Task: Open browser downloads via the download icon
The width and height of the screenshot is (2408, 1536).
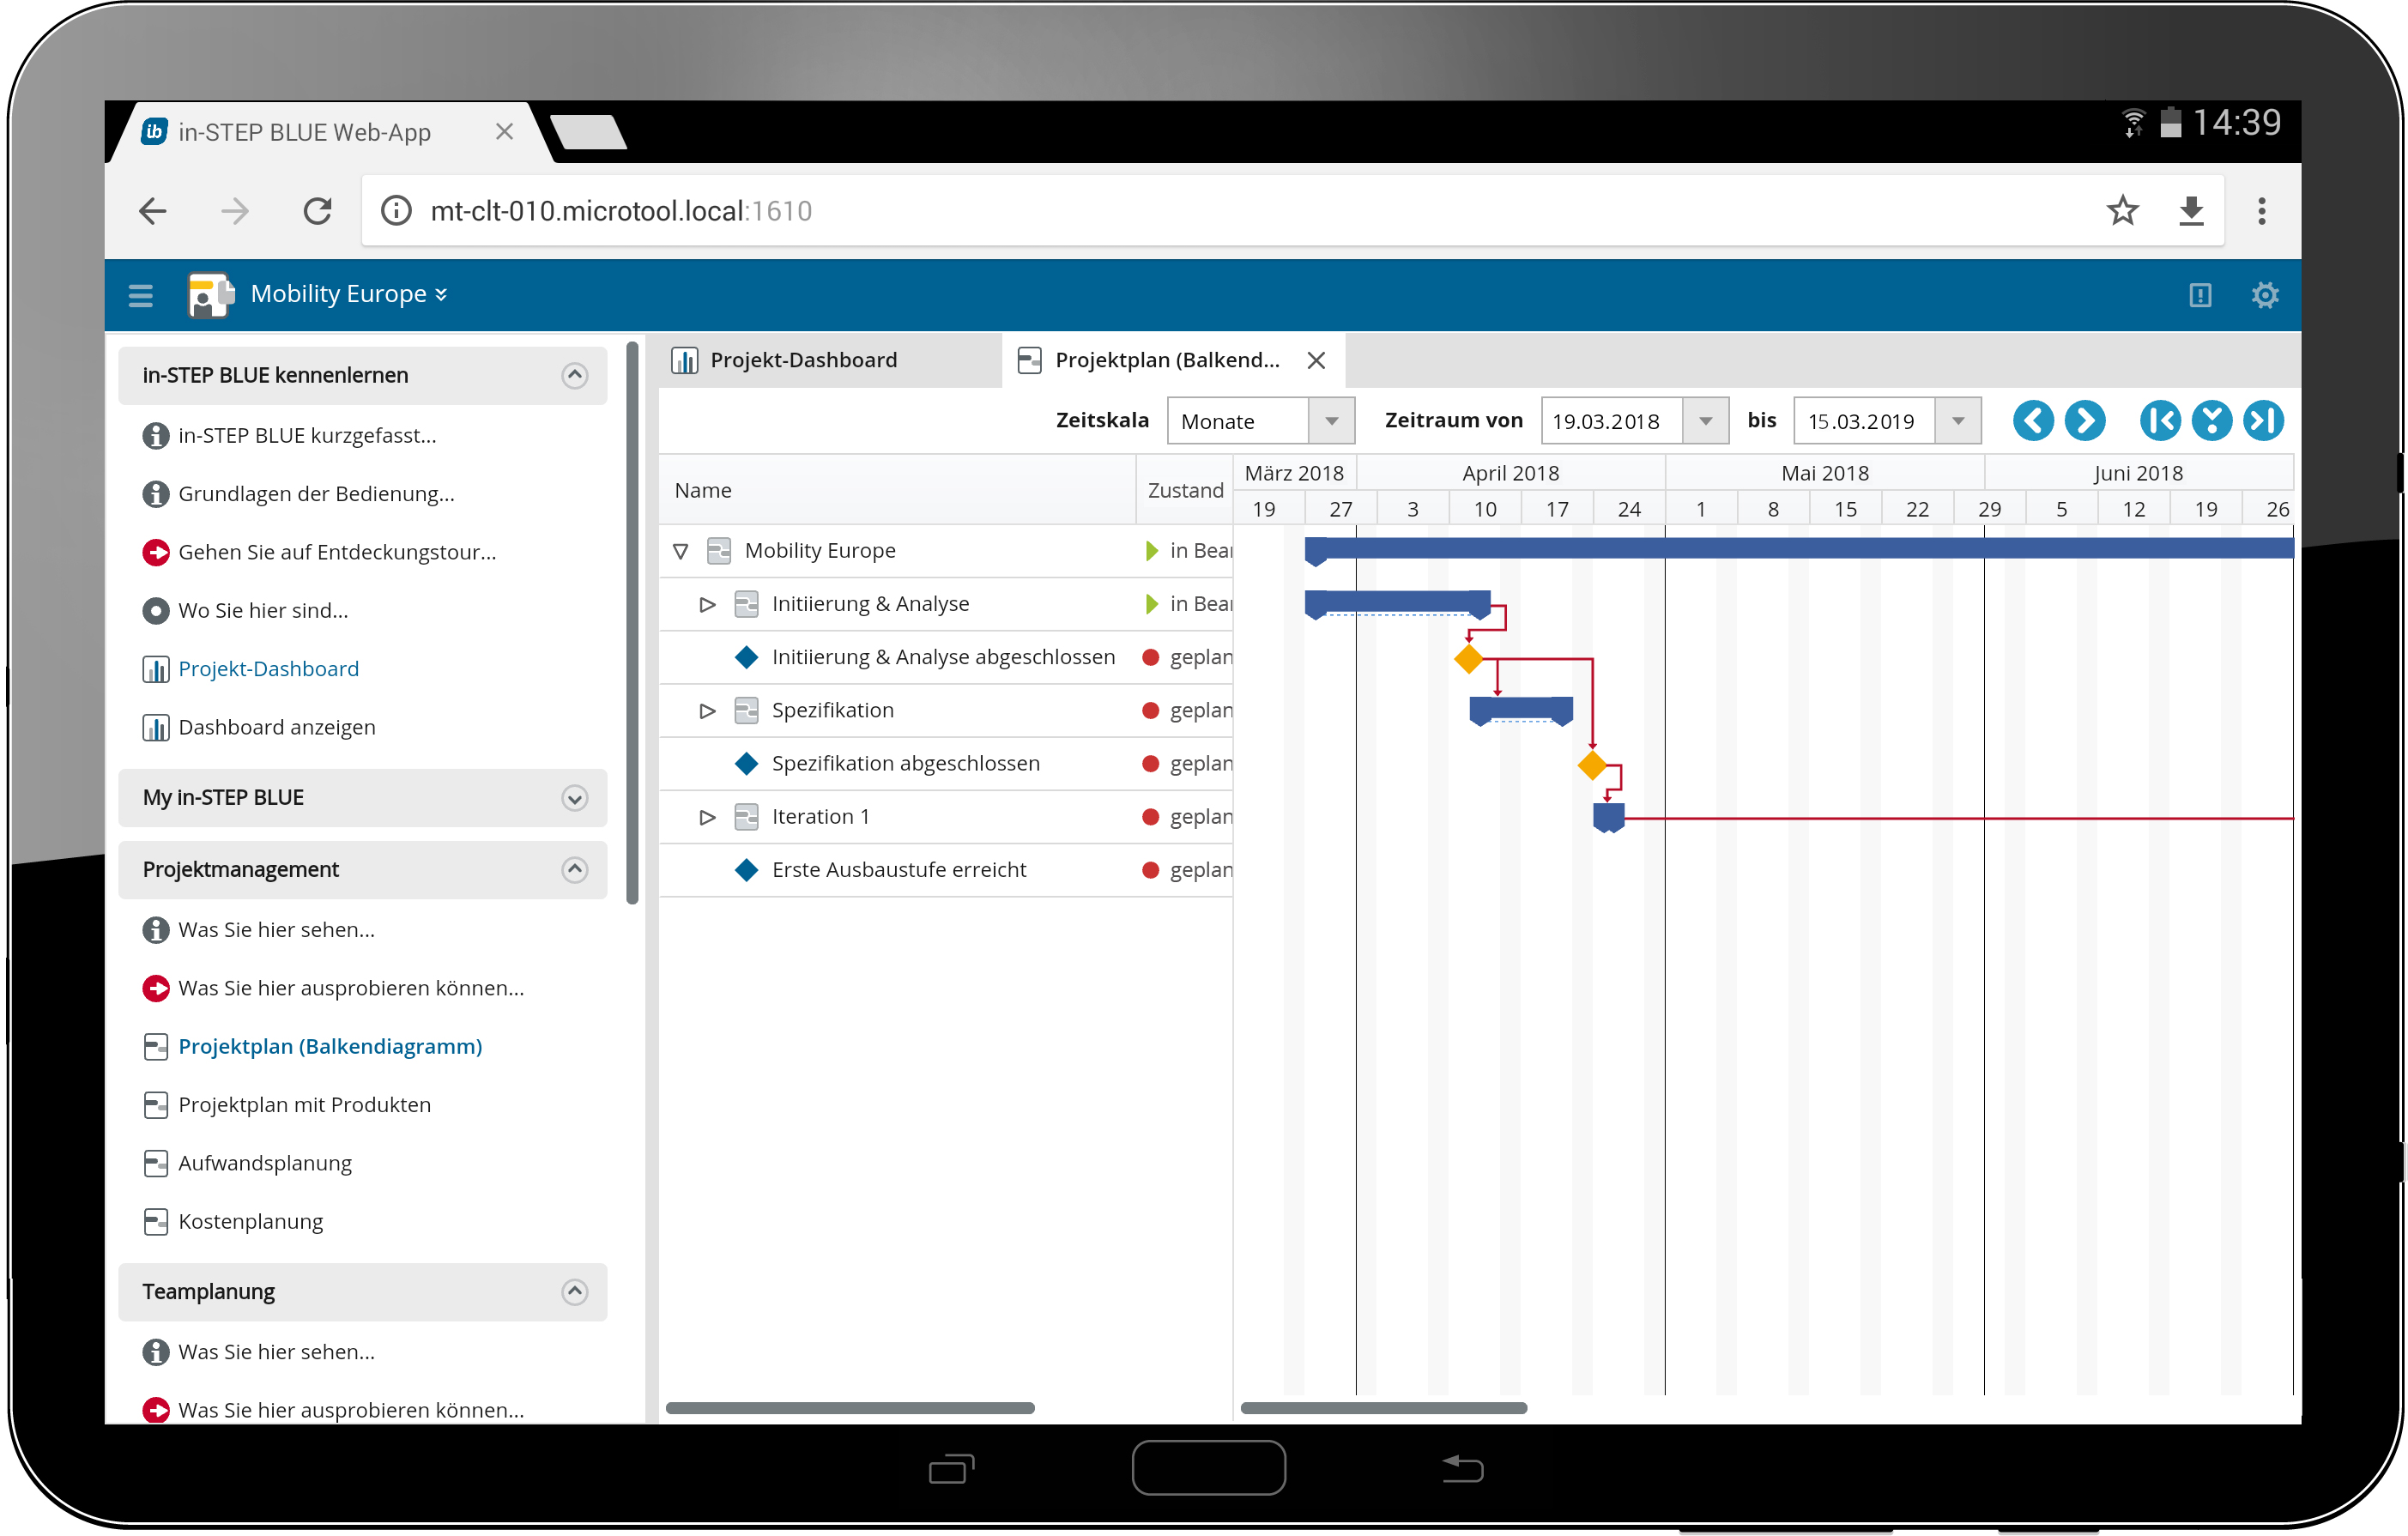Action: pos(2191,210)
